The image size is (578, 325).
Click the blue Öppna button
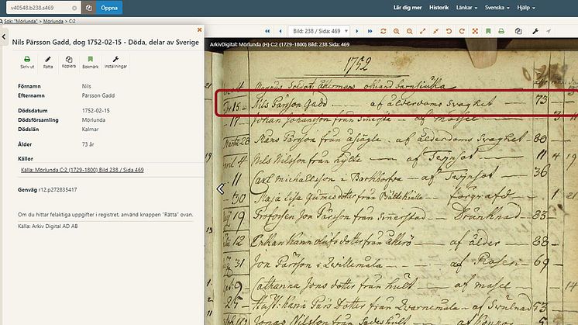[x=109, y=7]
